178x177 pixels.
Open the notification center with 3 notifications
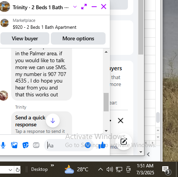click(166, 170)
